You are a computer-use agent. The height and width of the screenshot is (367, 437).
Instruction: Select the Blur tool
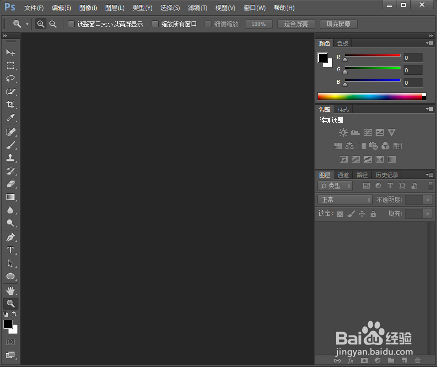[x=10, y=210]
